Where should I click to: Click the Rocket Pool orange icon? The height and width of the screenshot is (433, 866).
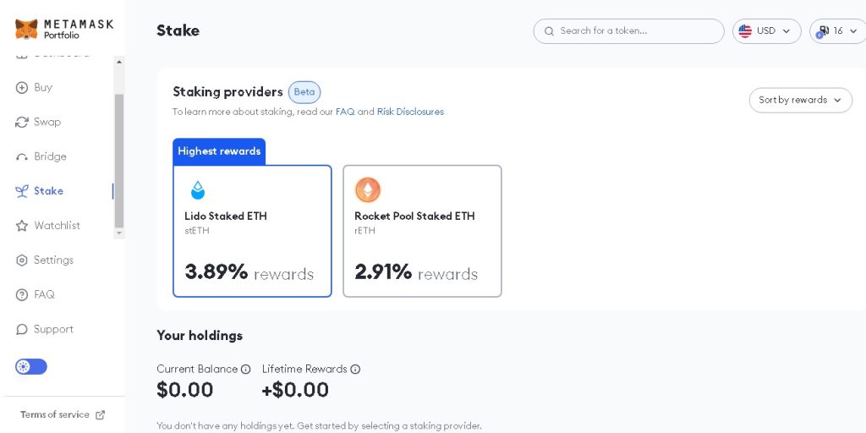coord(368,189)
